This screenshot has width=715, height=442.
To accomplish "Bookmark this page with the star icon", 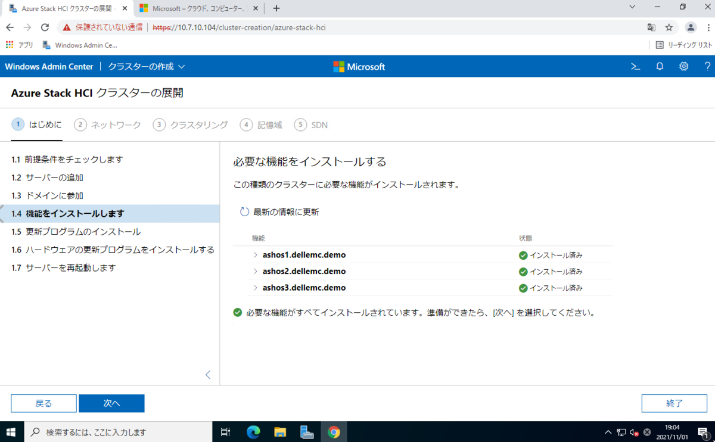I will [x=669, y=27].
